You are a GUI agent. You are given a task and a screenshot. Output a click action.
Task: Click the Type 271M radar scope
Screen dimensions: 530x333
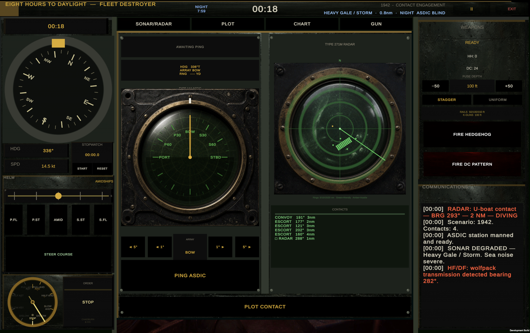coord(340,129)
